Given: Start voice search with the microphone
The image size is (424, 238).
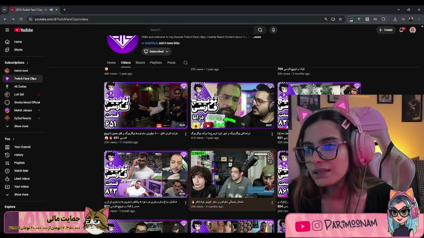Looking at the screenshot, I should [x=273, y=30].
